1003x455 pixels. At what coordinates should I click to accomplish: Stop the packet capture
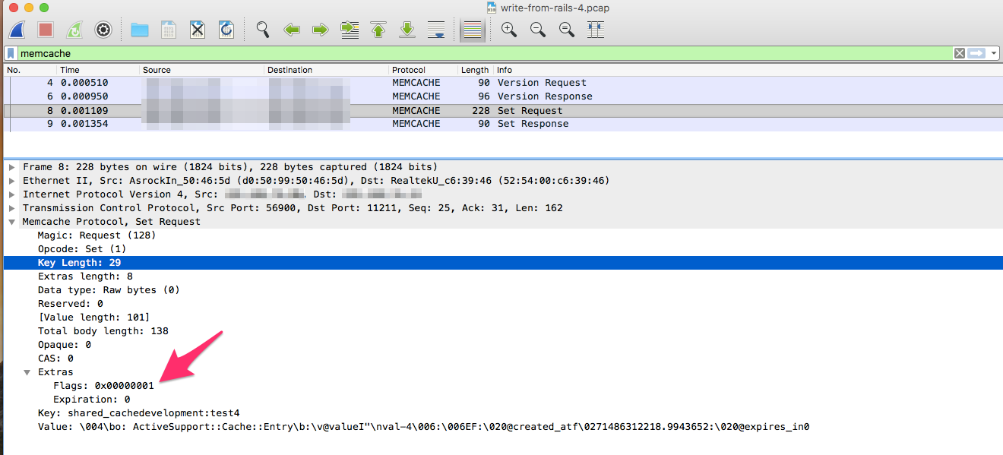point(46,30)
